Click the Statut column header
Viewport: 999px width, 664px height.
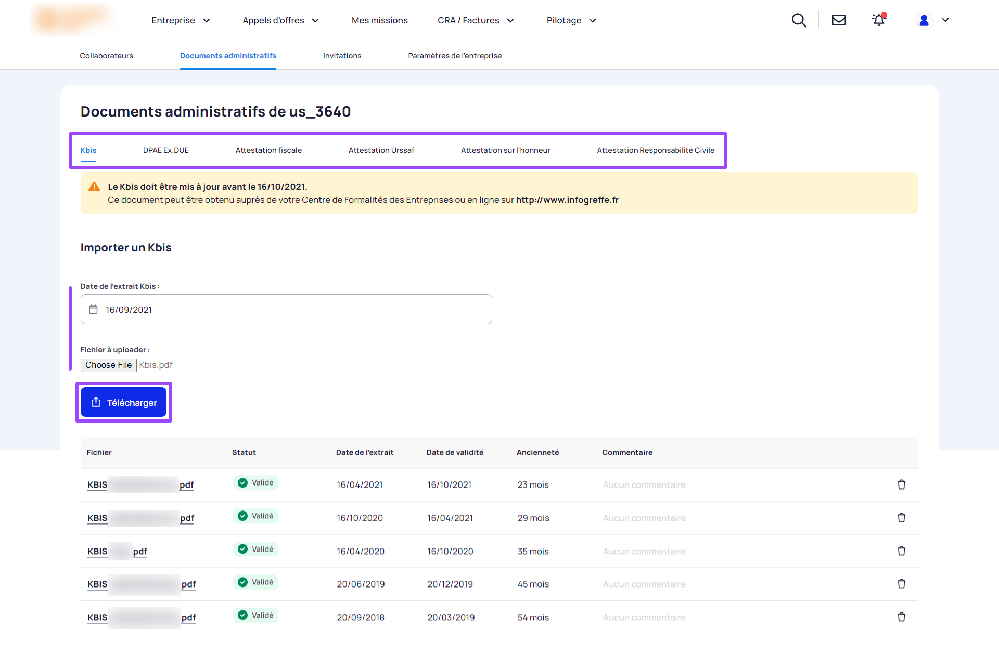click(x=244, y=452)
